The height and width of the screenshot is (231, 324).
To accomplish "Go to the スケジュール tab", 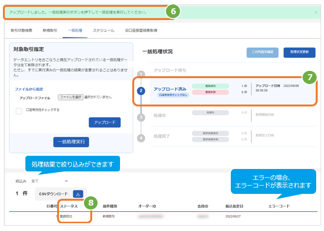I will click(103, 30).
